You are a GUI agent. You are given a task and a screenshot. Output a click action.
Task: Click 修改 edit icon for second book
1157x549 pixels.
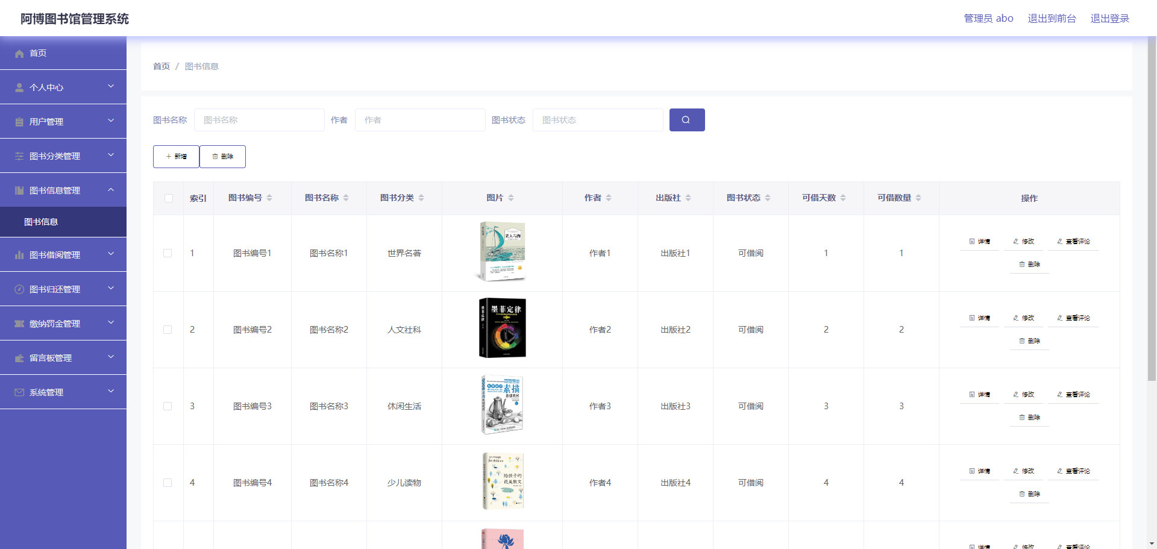click(1016, 318)
